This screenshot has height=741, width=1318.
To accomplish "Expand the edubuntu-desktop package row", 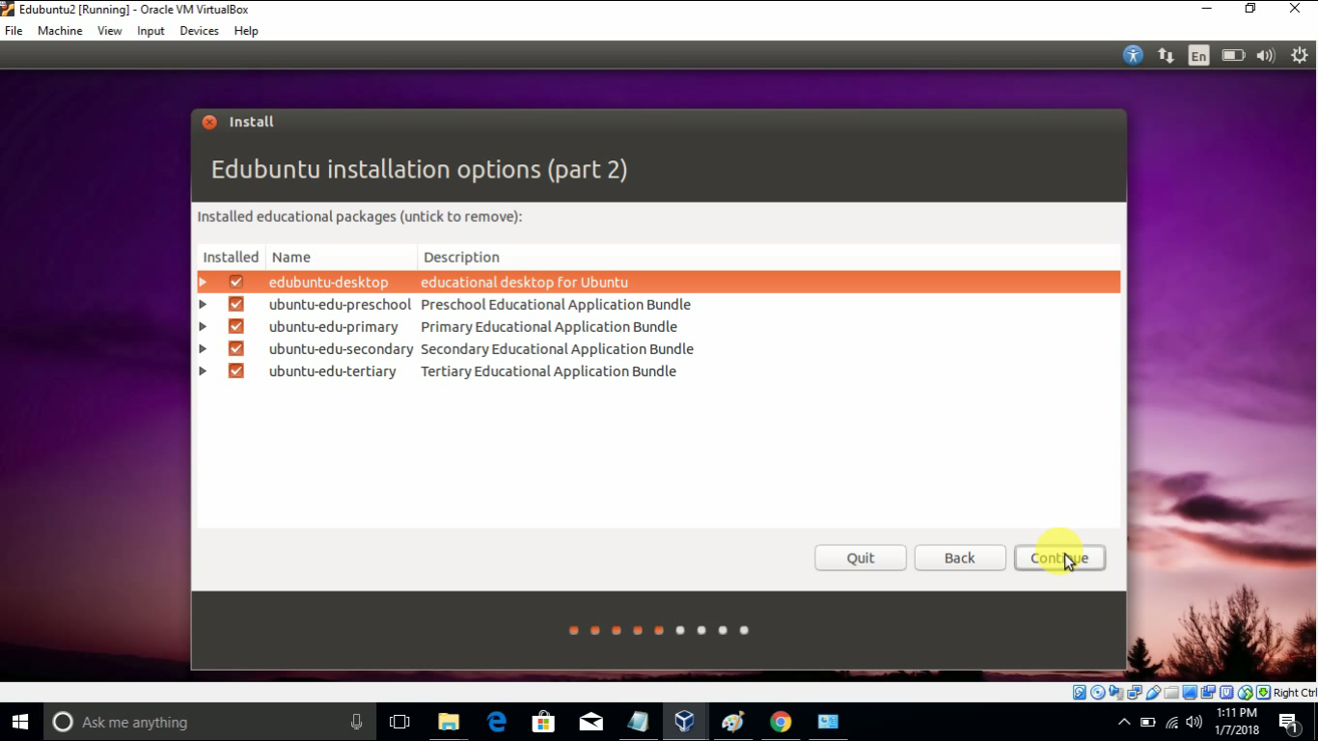I will click(x=203, y=282).
